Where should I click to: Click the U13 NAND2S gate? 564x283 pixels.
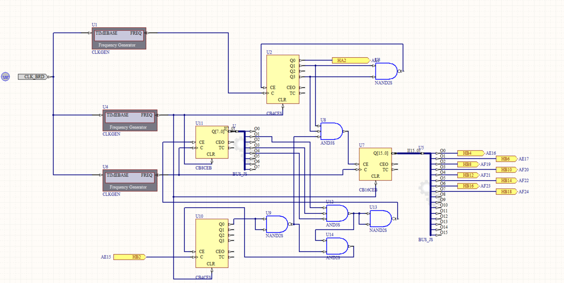click(x=380, y=219)
